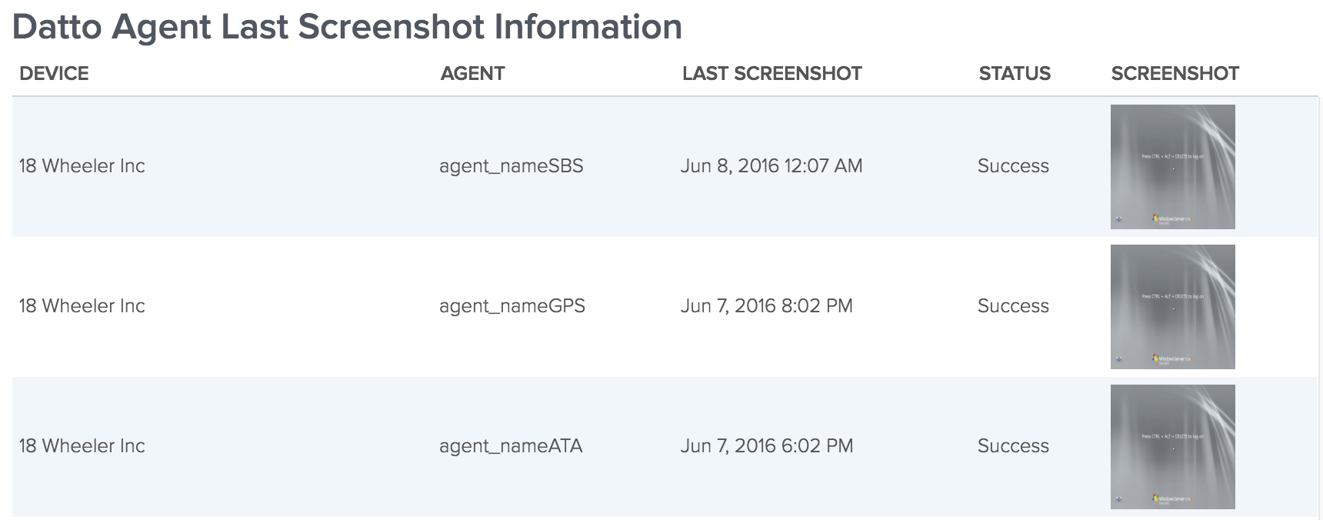Viewport: 1323px width, 520px height.
Task: Click the Jun 7, 2016 6:02 PM timestamp
Action: (767, 446)
